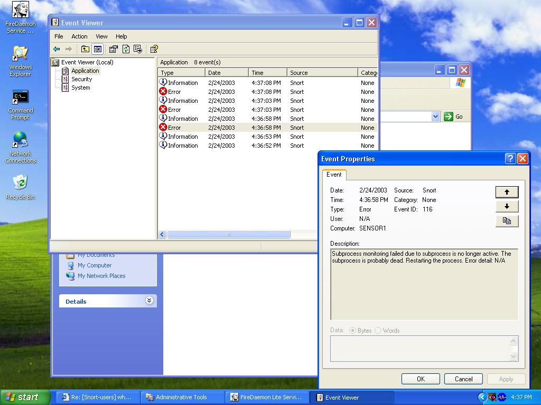
Task: Click the horizontal scrollbar in the event list
Action: click(228, 235)
